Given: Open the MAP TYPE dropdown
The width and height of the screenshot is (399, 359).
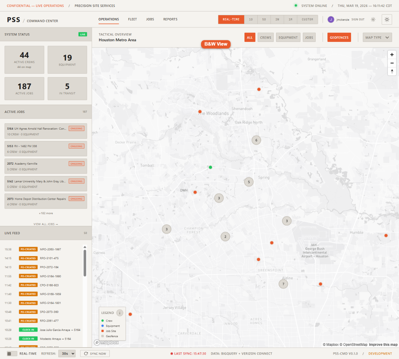Looking at the screenshot, I should 377,37.
